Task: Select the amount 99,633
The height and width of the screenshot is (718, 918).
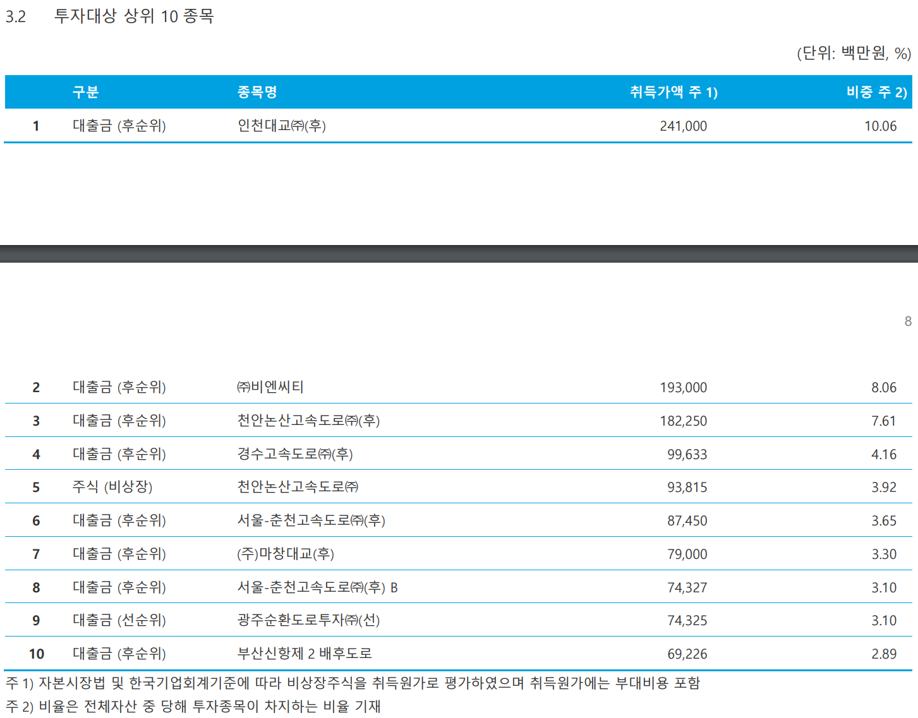Action: [687, 455]
